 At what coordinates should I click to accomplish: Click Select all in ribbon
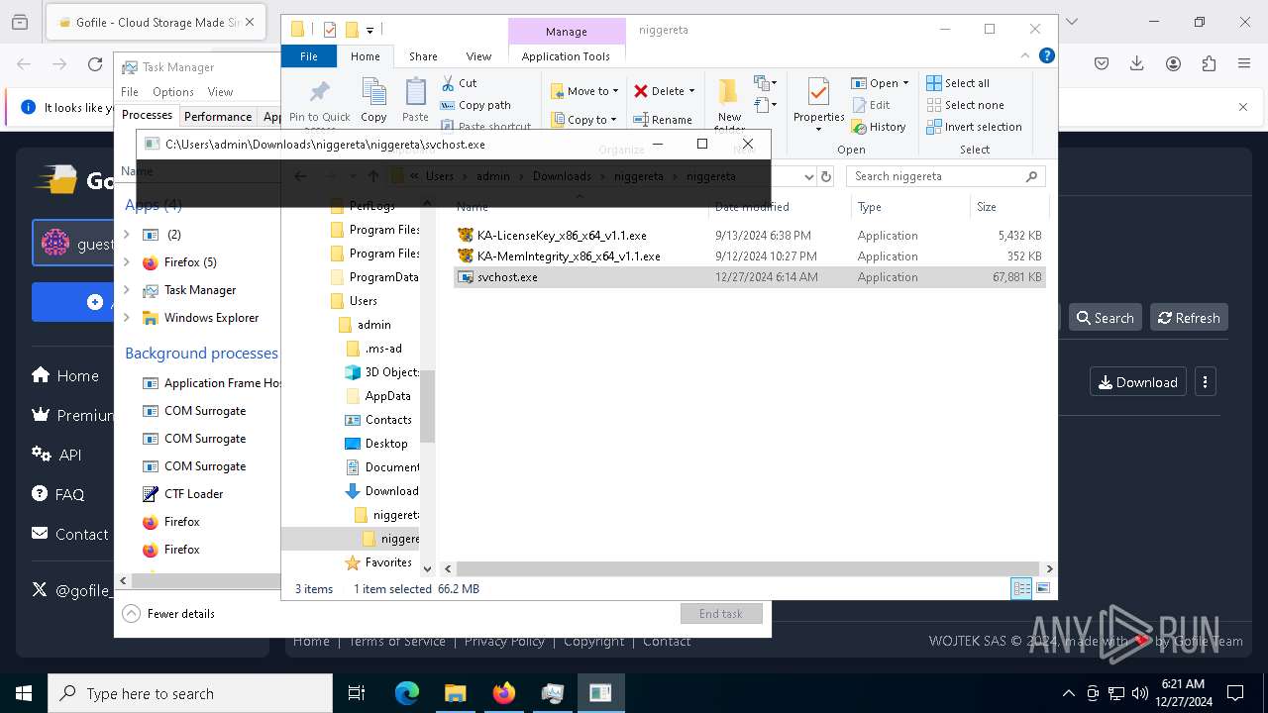tap(958, 83)
